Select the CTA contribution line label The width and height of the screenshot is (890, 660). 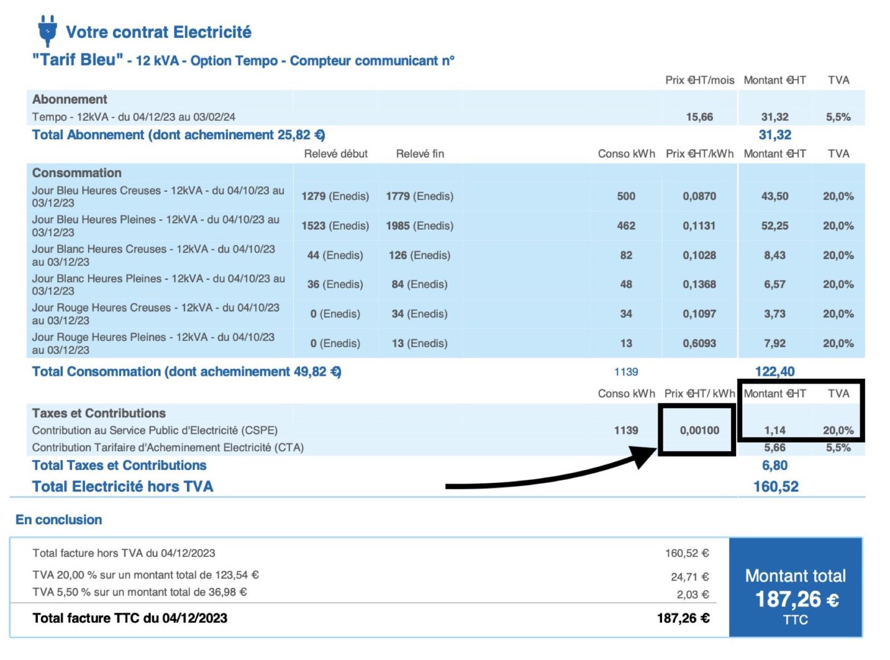tap(168, 447)
